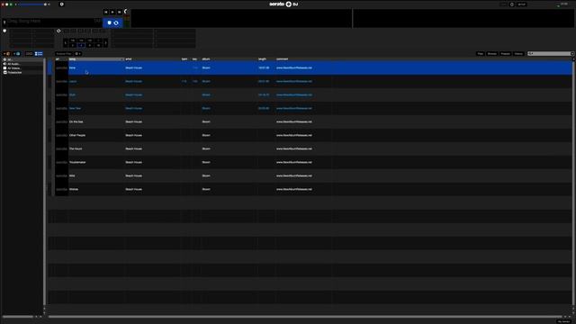
Task: Open the History tab
Action: click(518, 54)
